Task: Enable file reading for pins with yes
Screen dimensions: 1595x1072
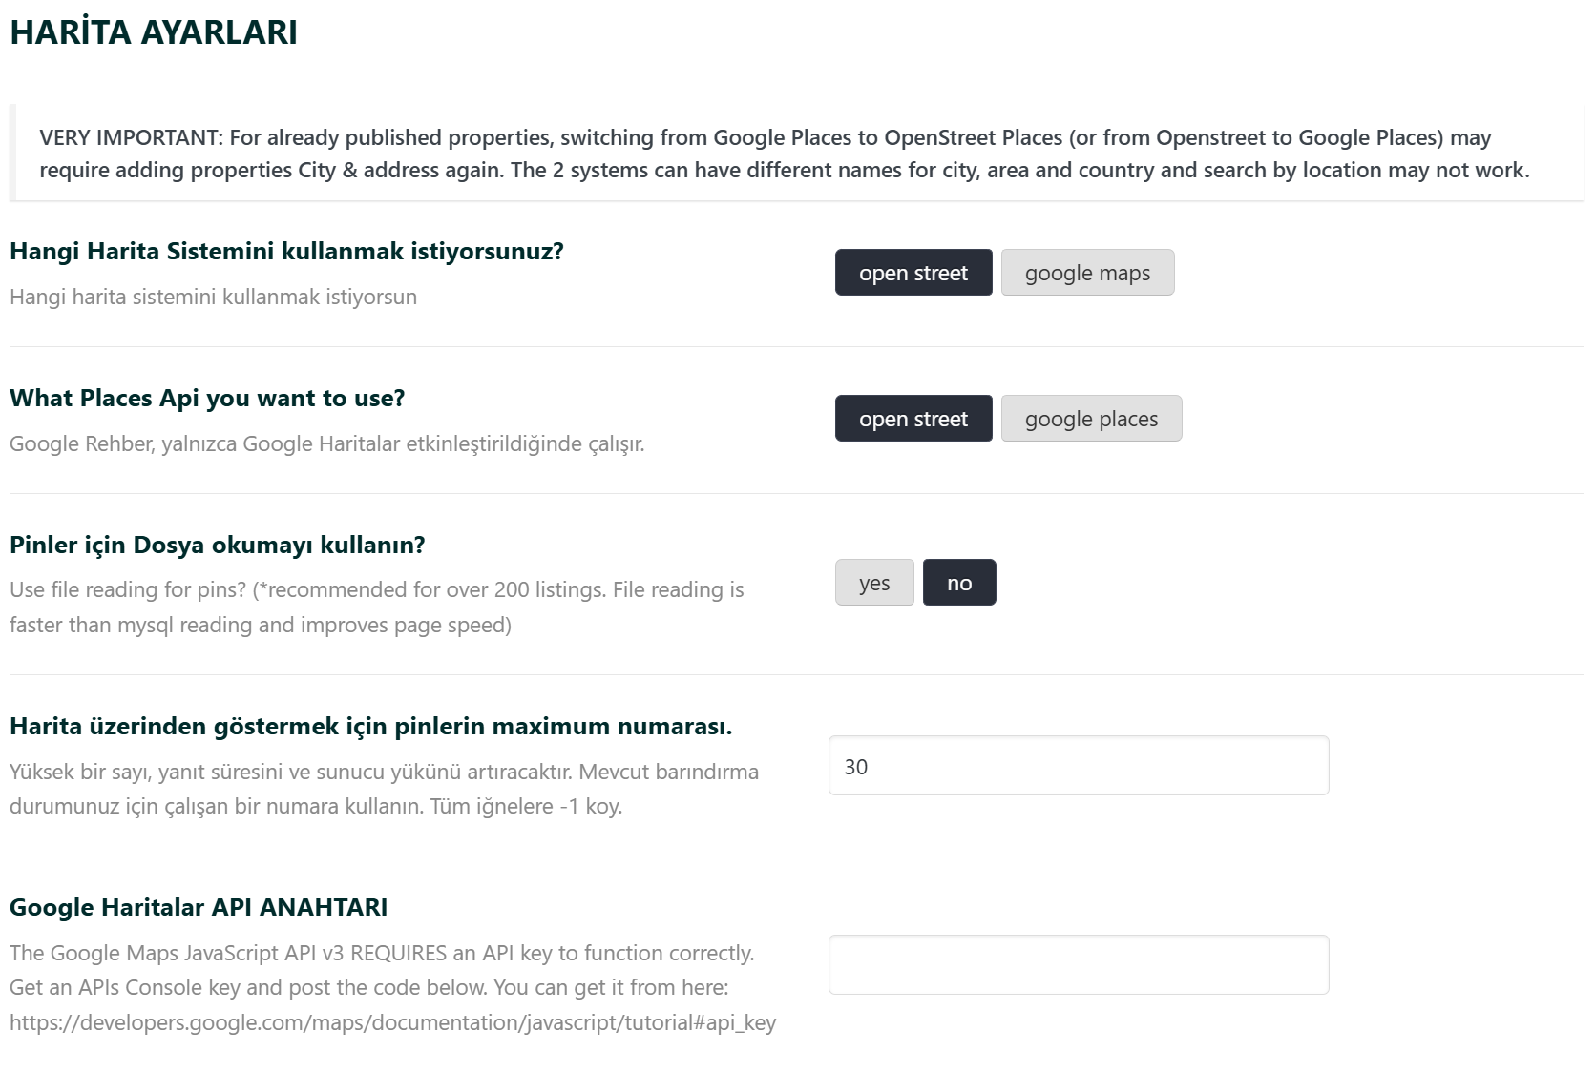Action: [x=874, y=583]
